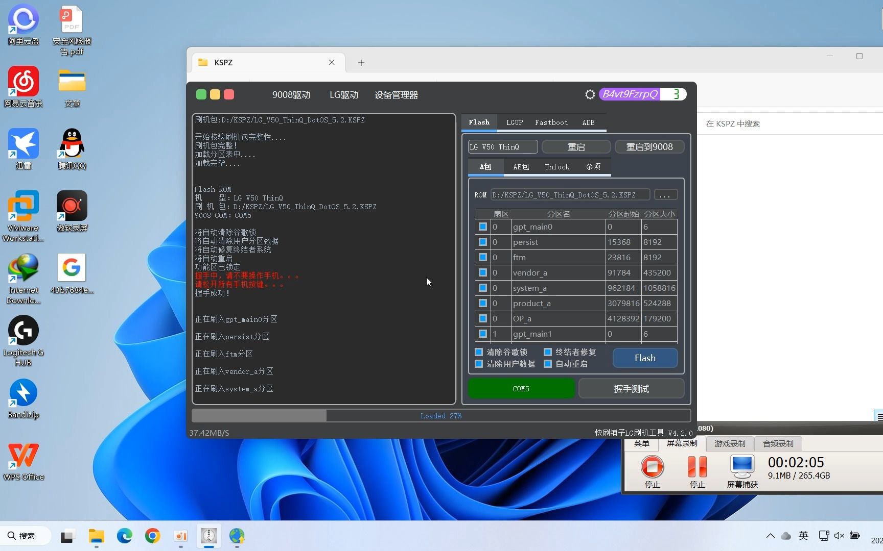Open Google Chrome from the taskbar
The image size is (883, 551).
[x=152, y=536]
